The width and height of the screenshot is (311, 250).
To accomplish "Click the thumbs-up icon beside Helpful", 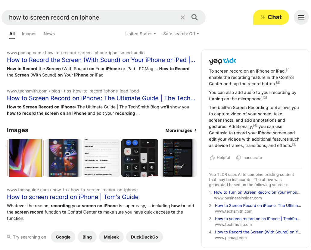I will pos(213,158).
